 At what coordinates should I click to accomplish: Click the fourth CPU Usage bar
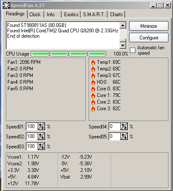click(x=97, y=54)
